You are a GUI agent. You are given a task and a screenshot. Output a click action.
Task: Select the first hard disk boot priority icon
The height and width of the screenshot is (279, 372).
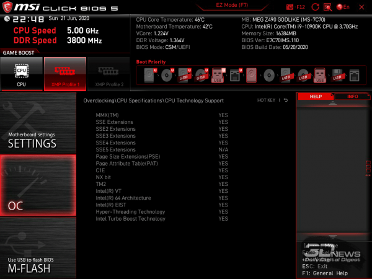click(x=149, y=75)
